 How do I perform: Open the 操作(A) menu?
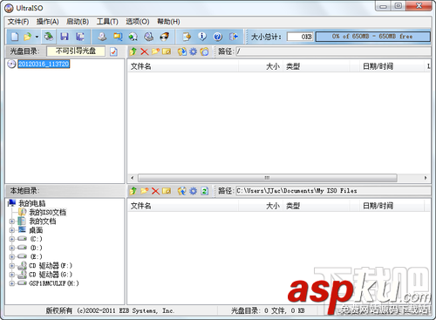pyautogui.click(x=48, y=22)
